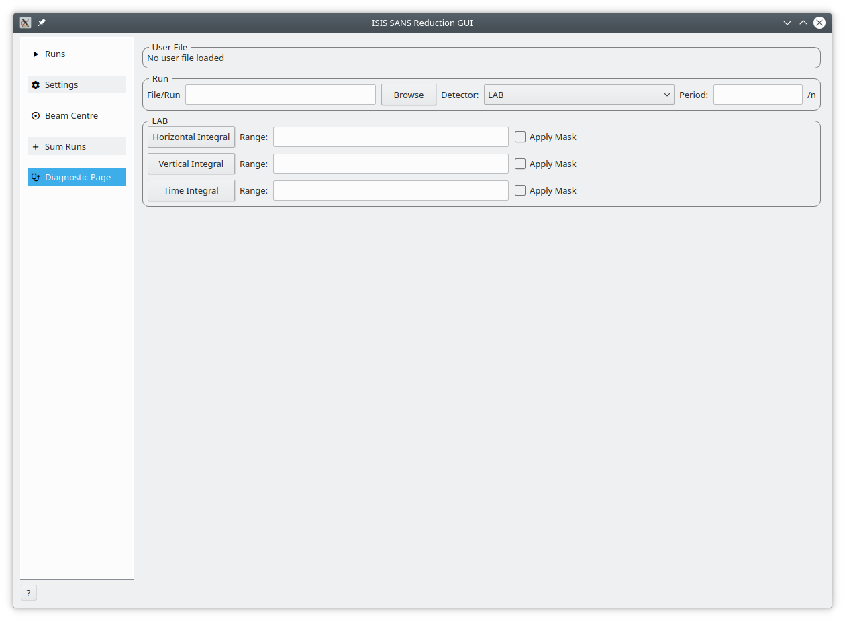Switch to the Beam Centre tab
The width and height of the screenshot is (845, 621).
pyautogui.click(x=71, y=116)
